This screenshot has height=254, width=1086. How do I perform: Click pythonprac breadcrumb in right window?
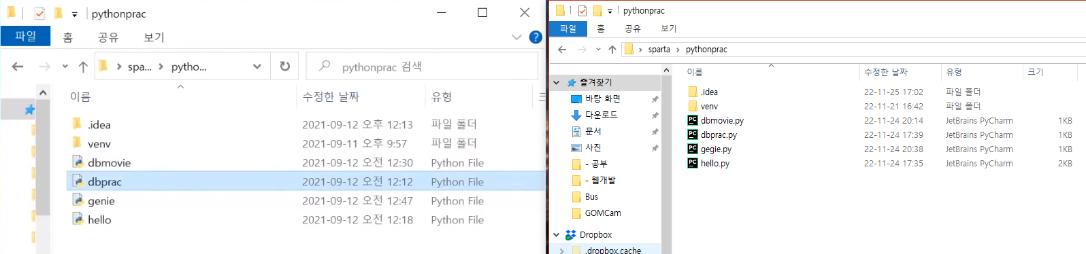[x=706, y=49]
